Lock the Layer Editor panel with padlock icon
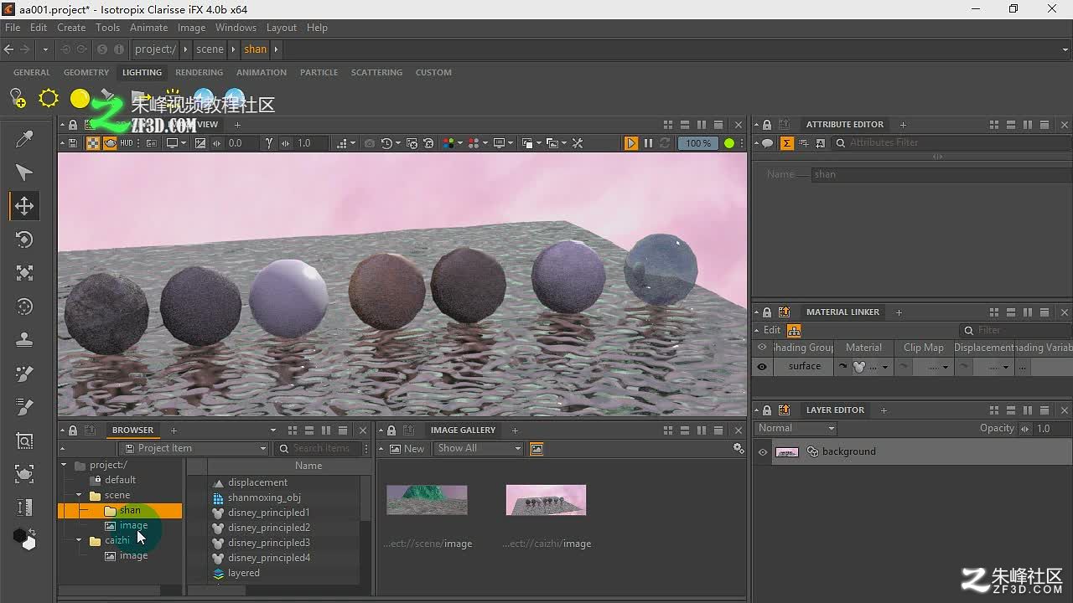This screenshot has height=603, width=1073. [768, 410]
